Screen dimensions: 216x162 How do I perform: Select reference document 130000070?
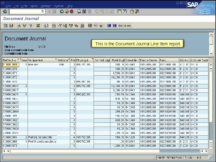click(x=11, y=69)
